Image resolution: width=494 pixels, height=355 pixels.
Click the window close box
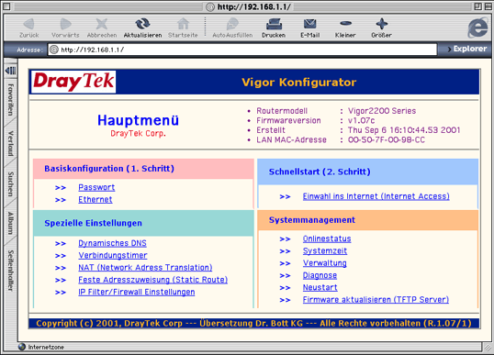[6, 6]
